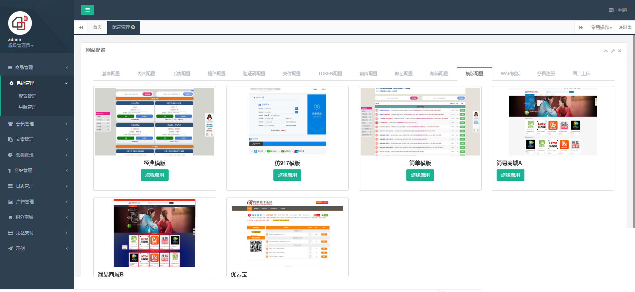This screenshot has height=292, width=635.
Task: Click the admin avatar logo
Action: point(20,23)
